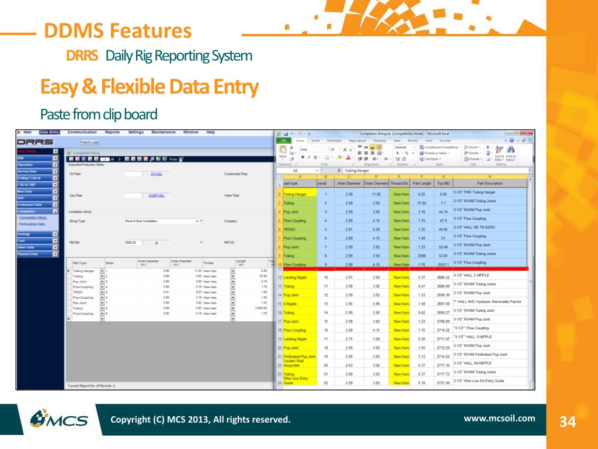Open the Maintenance menu in DRRS

coord(164,132)
